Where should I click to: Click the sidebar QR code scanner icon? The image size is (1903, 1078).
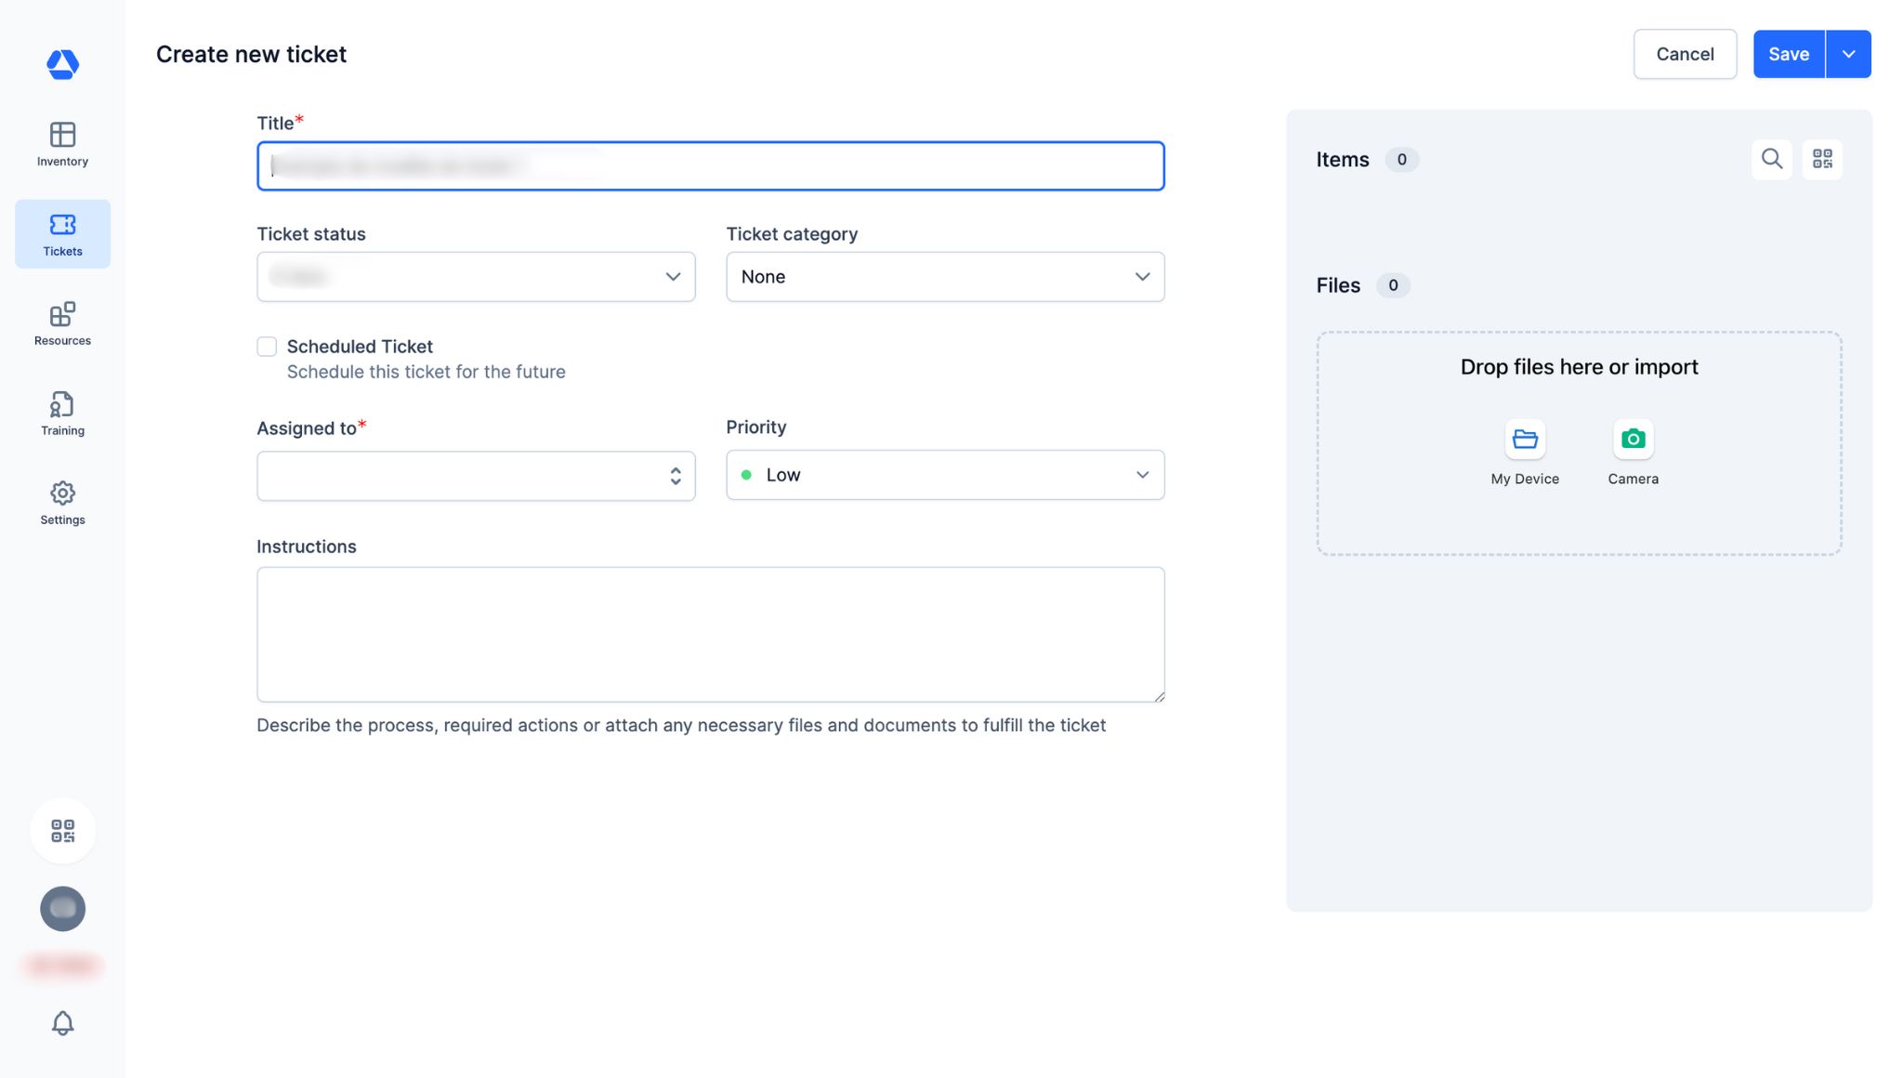click(62, 830)
